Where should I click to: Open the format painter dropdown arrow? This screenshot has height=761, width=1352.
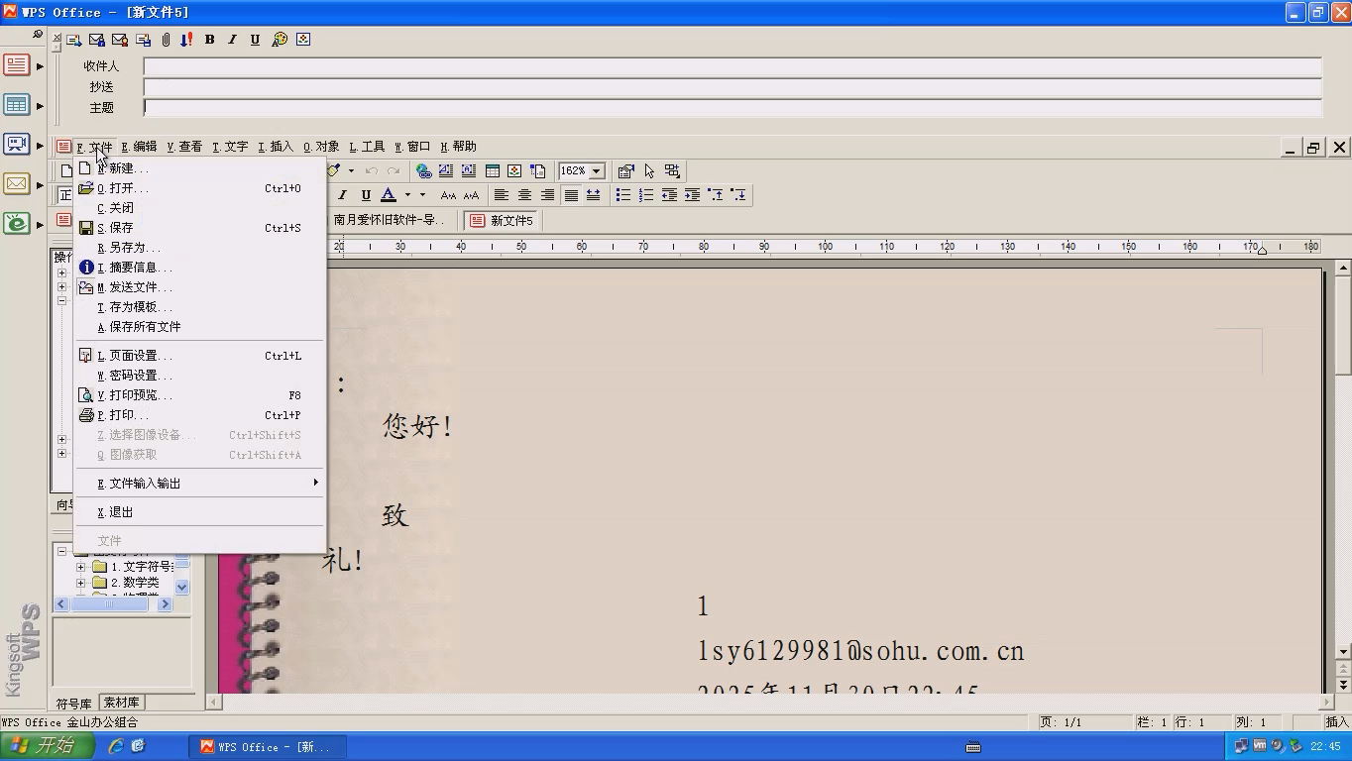[x=351, y=170]
